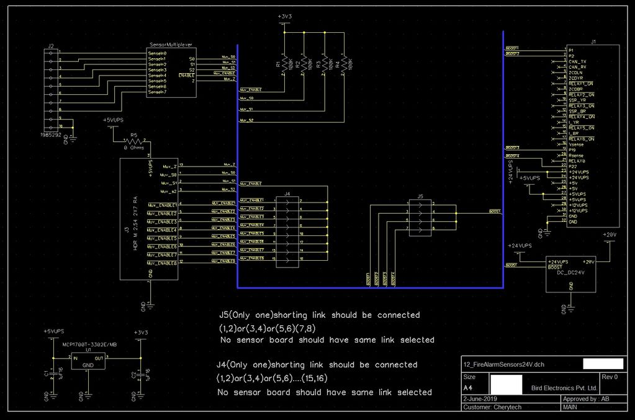635x420 pixels.
Task: Click the Customer: Cherytech field
Action: pyautogui.click(x=492, y=407)
